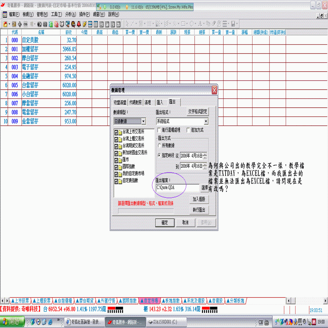
Task: Click the 匯出檔案 path input field
Action: pos(177,187)
